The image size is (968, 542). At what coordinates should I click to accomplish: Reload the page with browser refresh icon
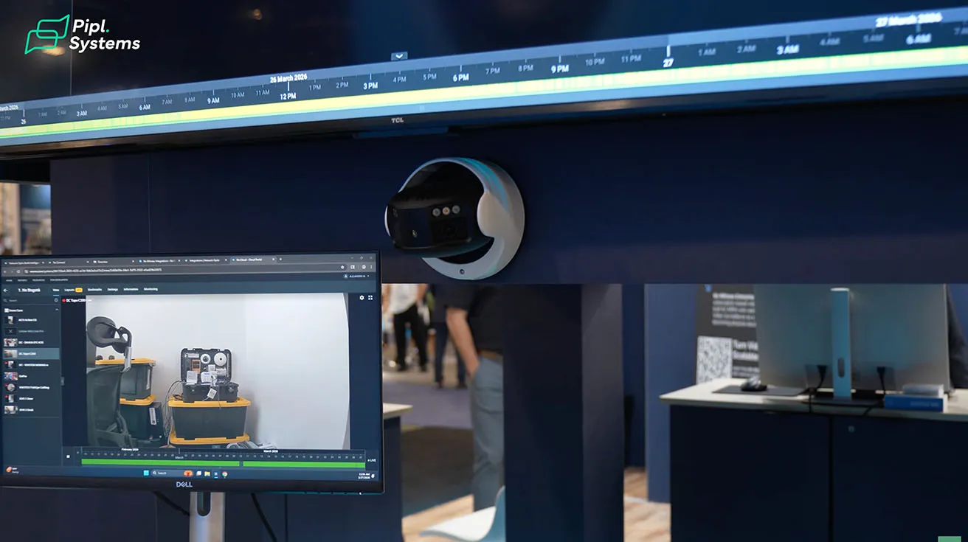(x=18, y=271)
